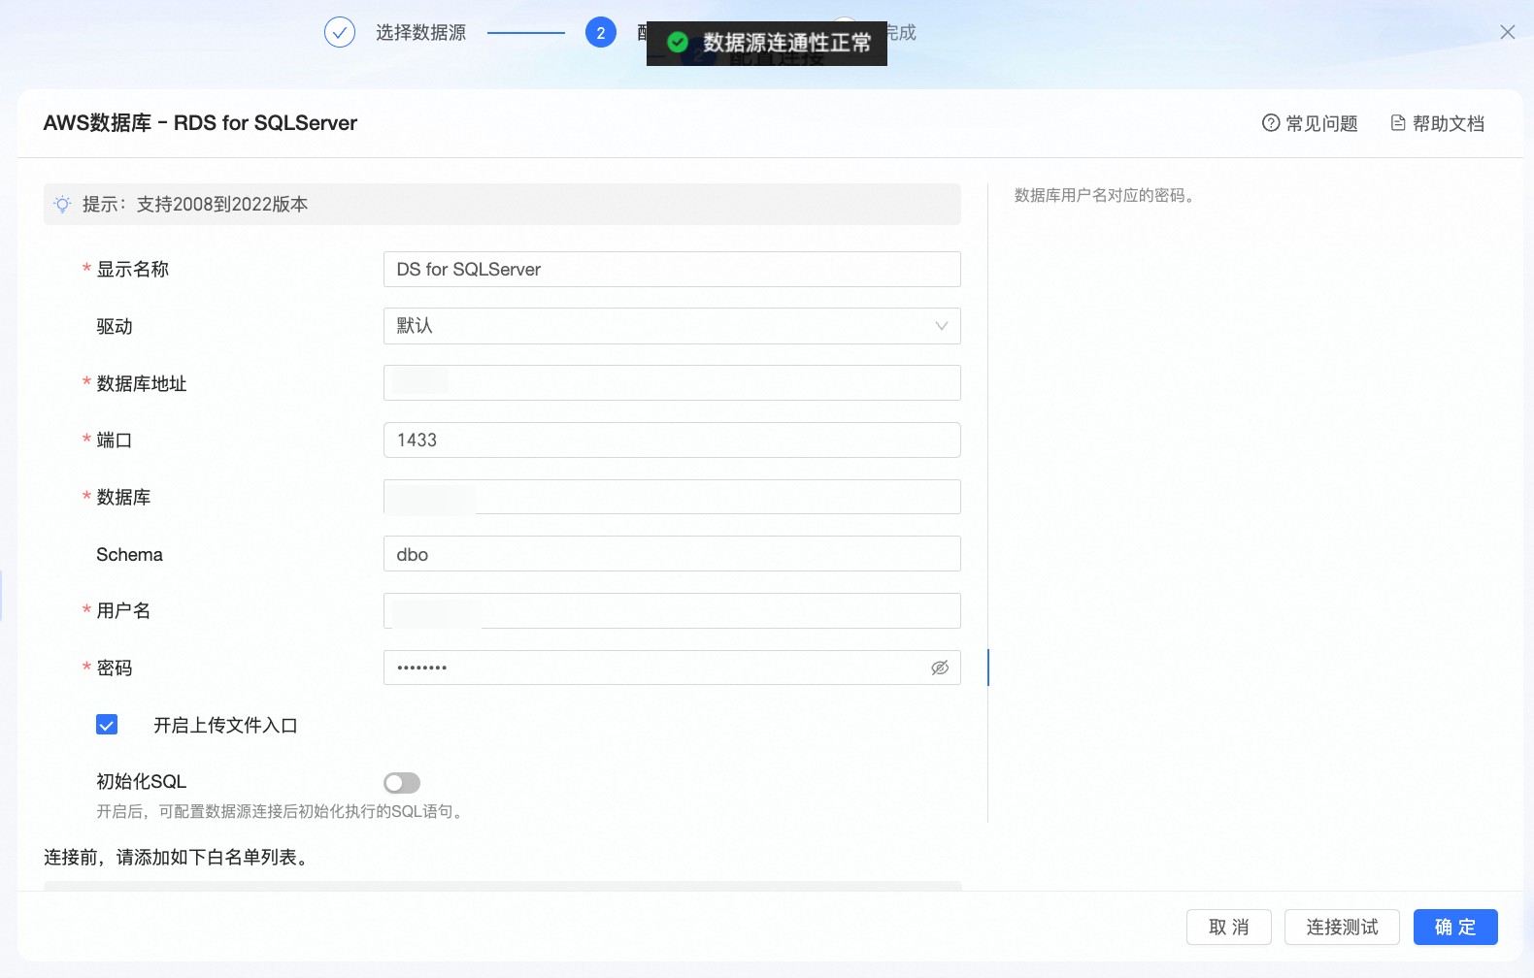Click the 取消 button
Screen dimensions: 1534x978
coord(1229,928)
